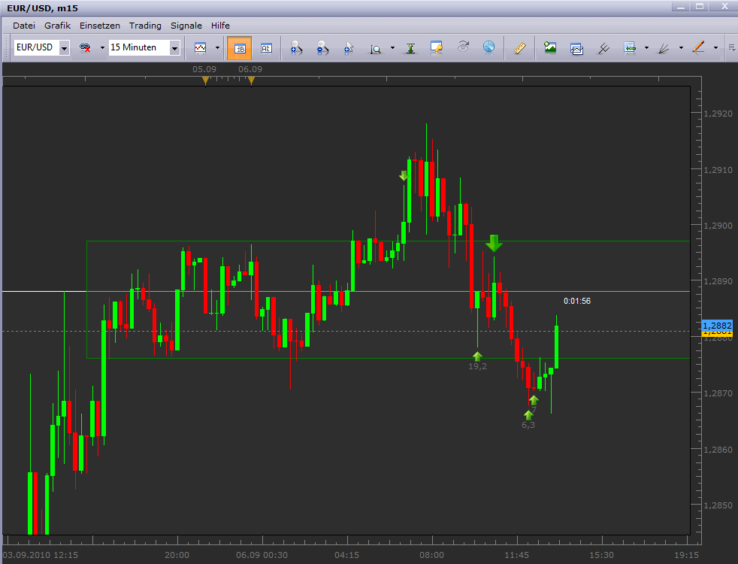Click the 1,2882 current price label

tap(716, 326)
